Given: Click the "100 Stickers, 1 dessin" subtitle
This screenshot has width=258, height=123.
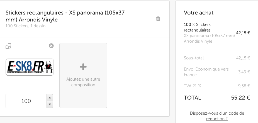Looking at the screenshot, I should coord(26,26).
